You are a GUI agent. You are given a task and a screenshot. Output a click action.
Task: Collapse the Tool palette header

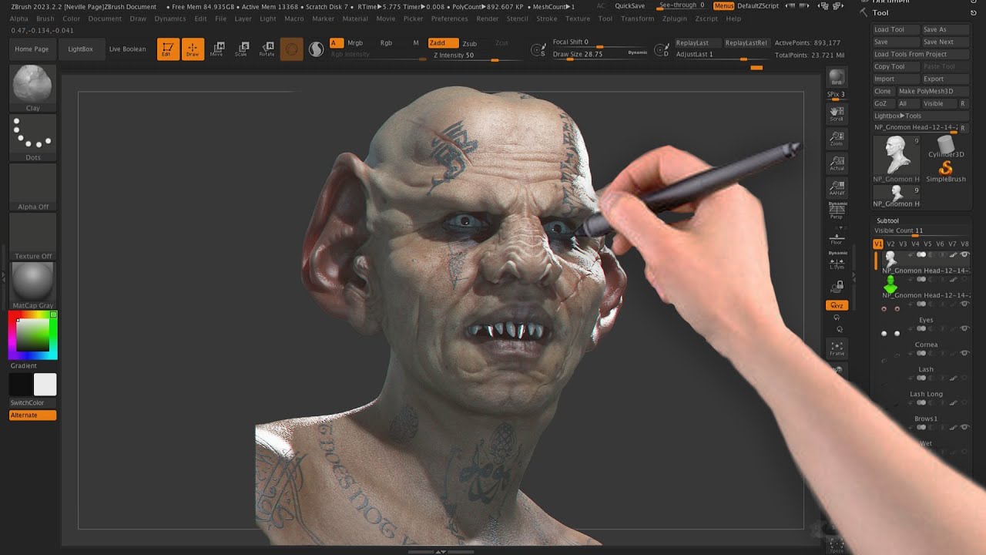[880, 12]
